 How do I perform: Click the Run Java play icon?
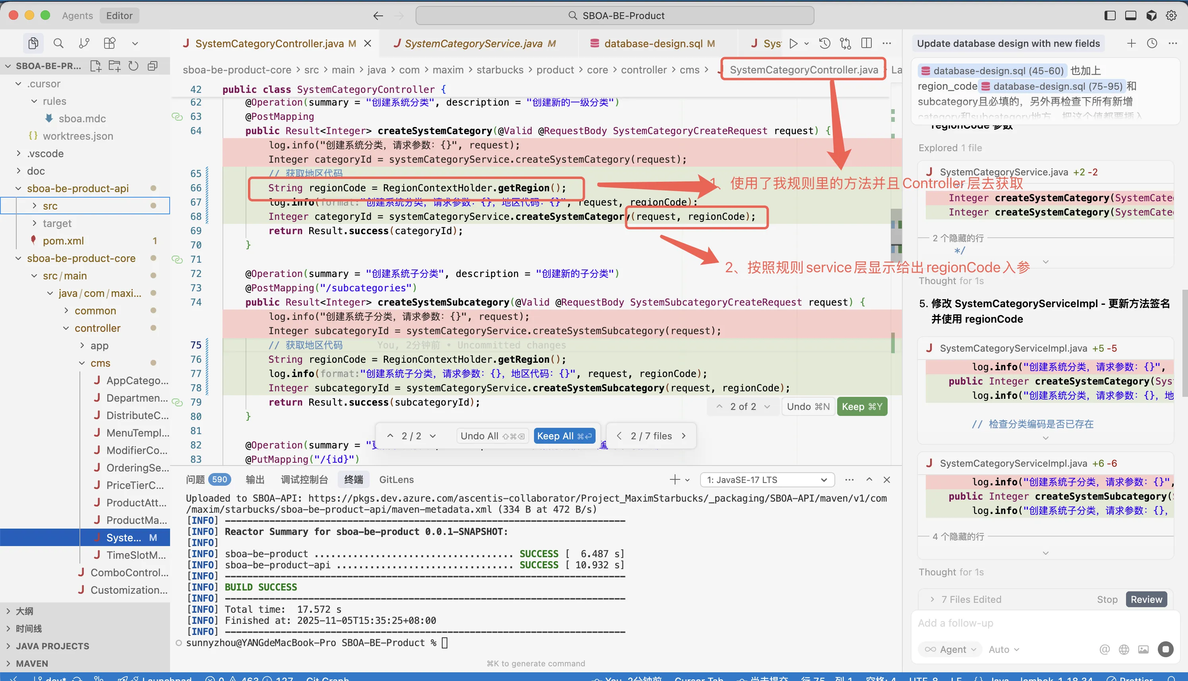pos(793,44)
